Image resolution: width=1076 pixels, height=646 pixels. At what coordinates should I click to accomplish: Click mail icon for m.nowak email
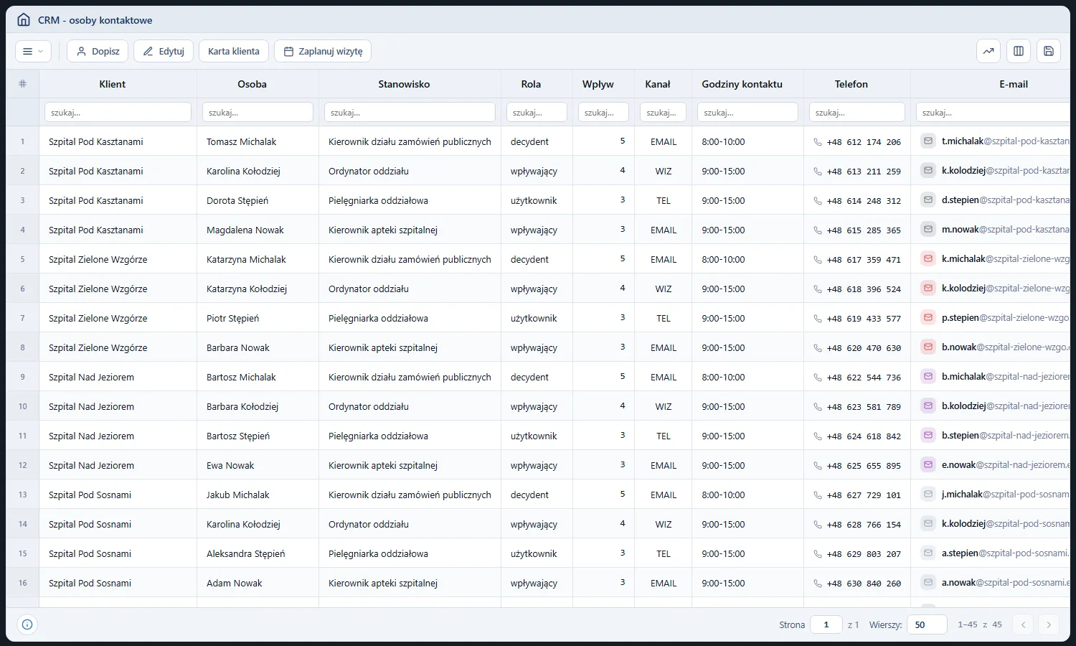[928, 229]
